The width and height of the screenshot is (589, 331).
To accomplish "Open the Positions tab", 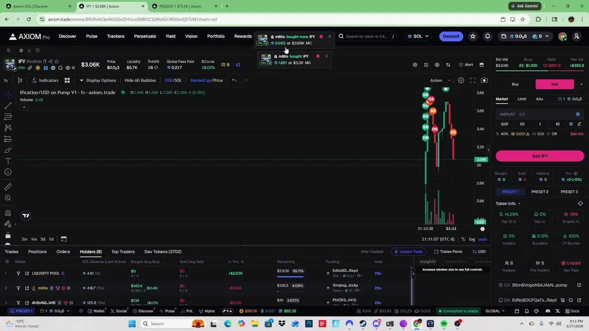I will (37, 251).
